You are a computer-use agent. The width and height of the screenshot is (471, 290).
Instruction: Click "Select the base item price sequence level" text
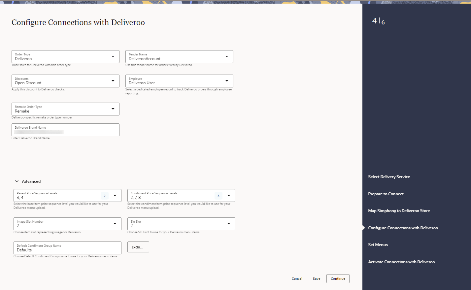(61, 206)
